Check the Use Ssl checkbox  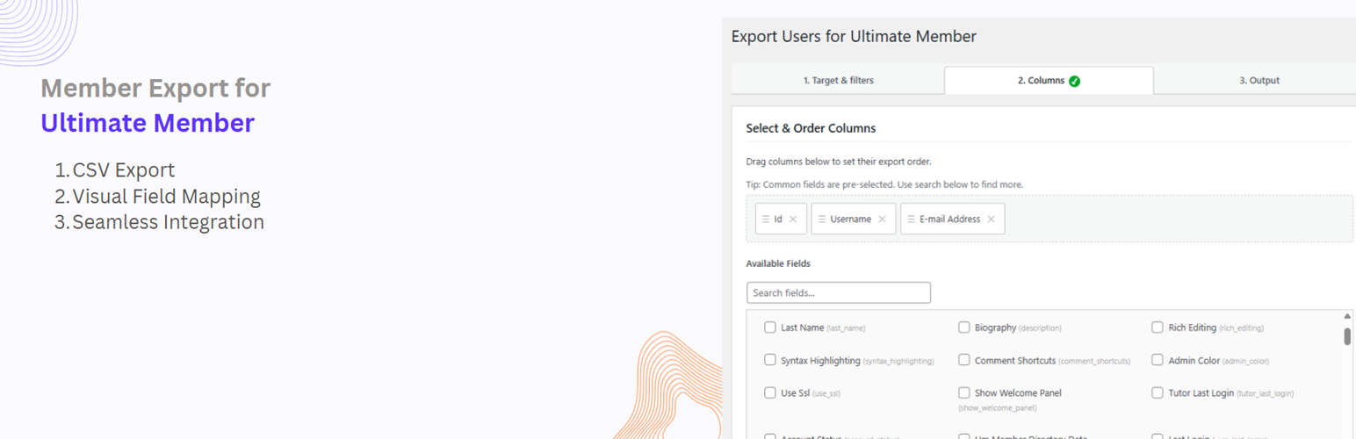pyautogui.click(x=770, y=392)
